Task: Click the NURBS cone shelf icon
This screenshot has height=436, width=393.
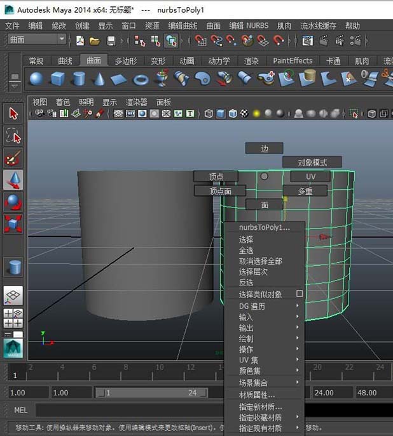Action: (99, 79)
